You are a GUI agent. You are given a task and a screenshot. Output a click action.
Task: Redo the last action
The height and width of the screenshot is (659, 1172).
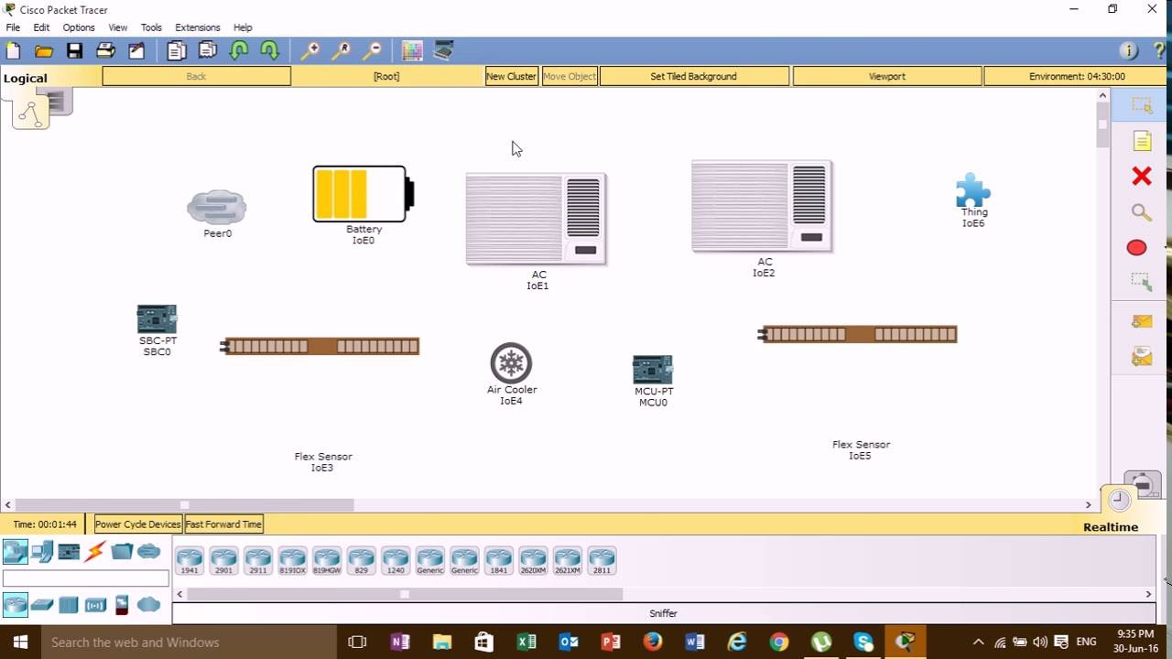pos(269,51)
